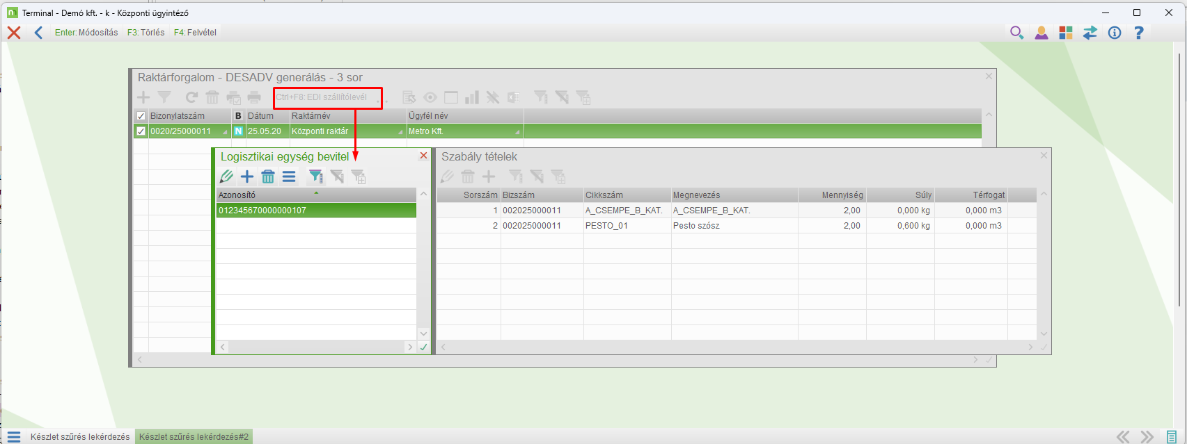Switch to Készlet szűrés lekérdezés tab
The height and width of the screenshot is (444, 1187).
80,437
